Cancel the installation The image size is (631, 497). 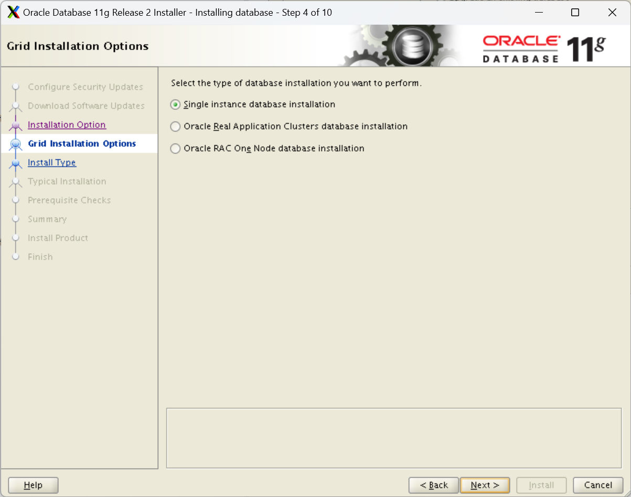tap(598, 485)
